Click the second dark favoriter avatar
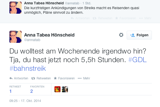The image size is (160, 107). (x=65, y=89)
